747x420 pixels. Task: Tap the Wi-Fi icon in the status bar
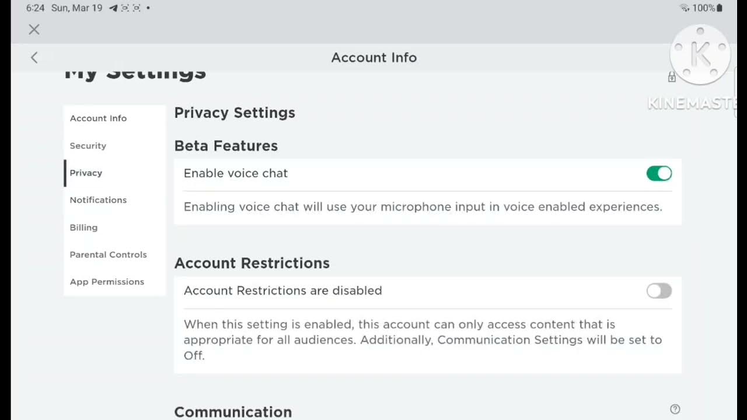[x=685, y=8]
